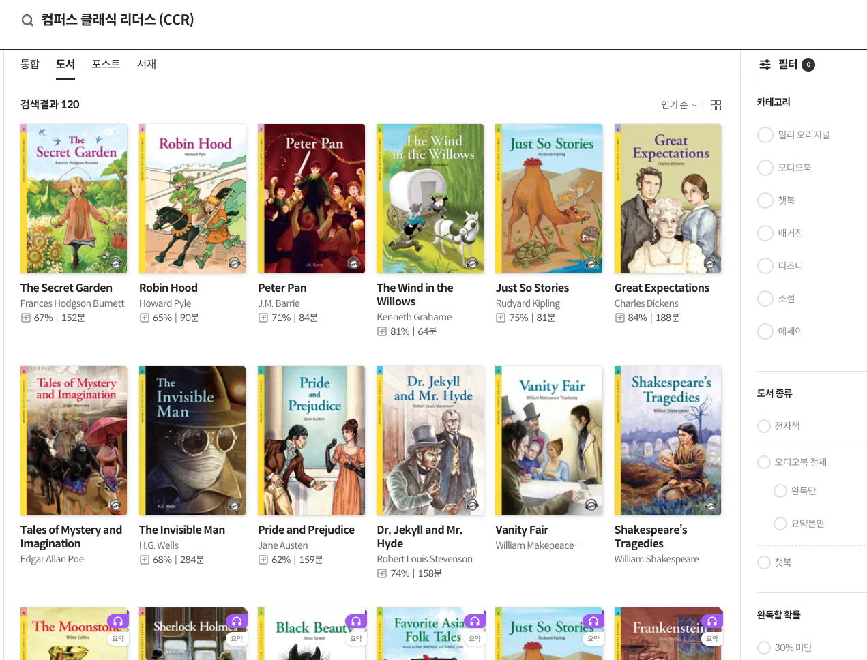867x660 pixels.
Task: Click headphone badge on Black Beauty cover
Action: click(356, 621)
